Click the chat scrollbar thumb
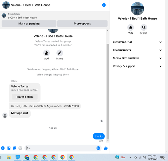This screenshot has height=161, width=168. pos(108,92)
